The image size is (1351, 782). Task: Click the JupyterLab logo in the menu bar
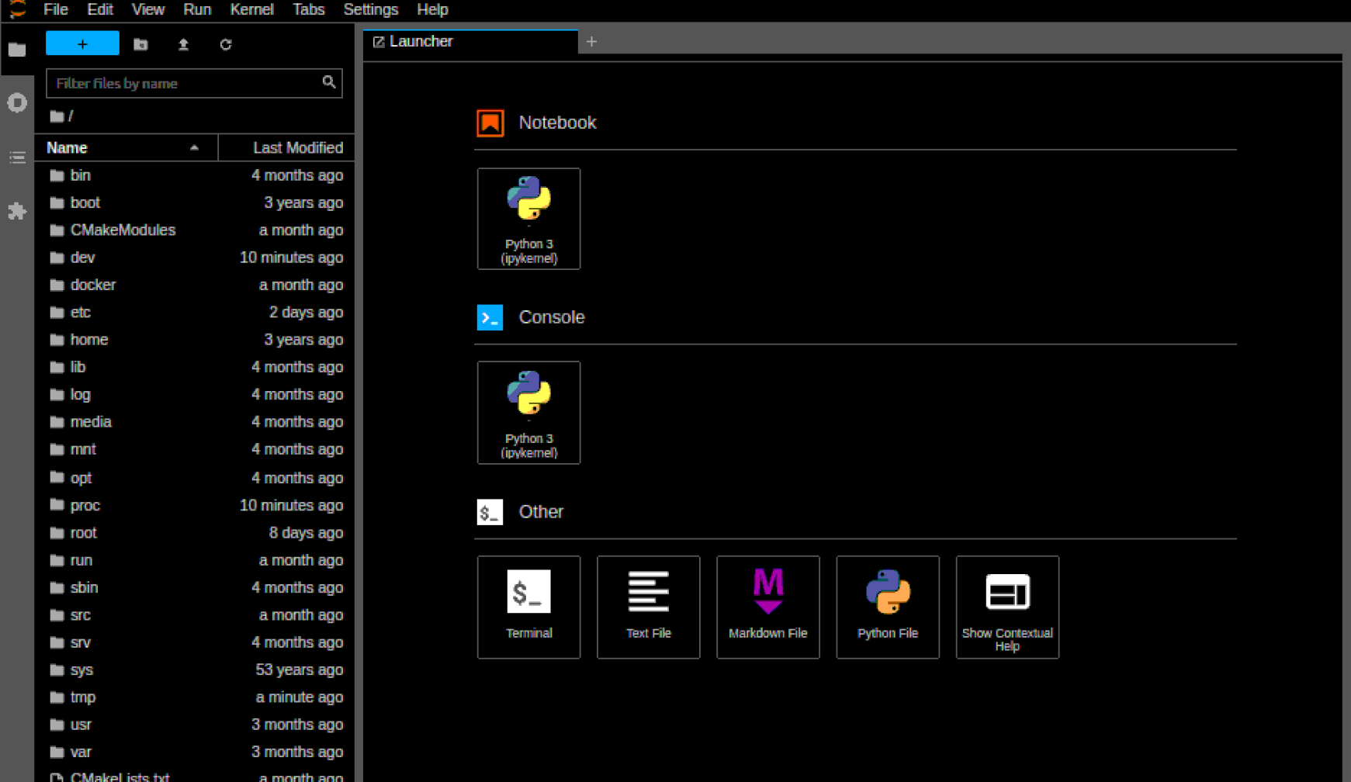(x=17, y=9)
